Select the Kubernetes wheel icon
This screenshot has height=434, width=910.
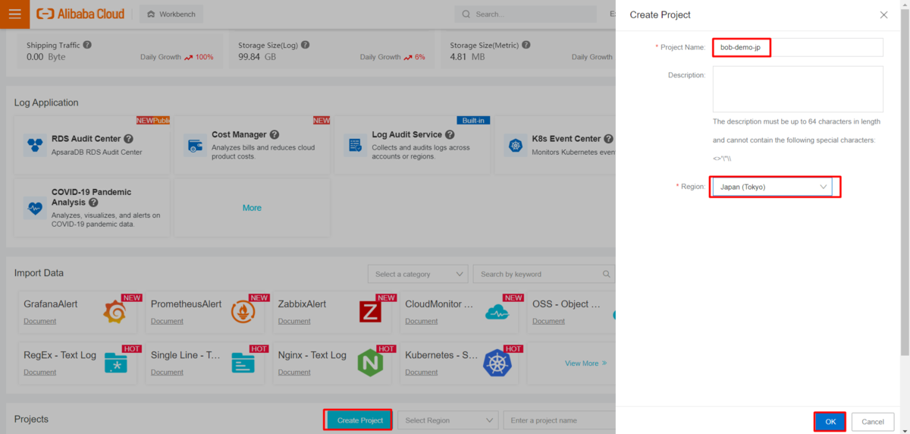pyautogui.click(x=497, y=363)
